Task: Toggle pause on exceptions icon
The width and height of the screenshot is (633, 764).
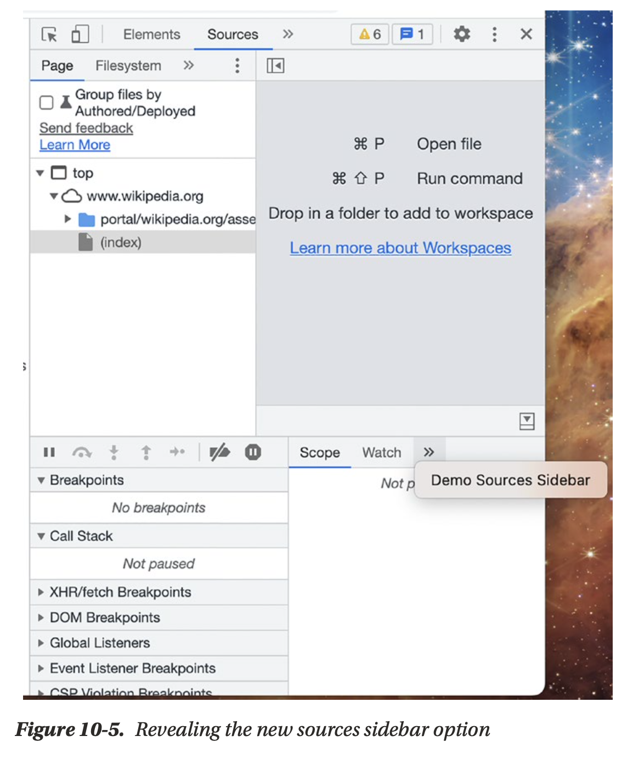Action: coord(253,452)
